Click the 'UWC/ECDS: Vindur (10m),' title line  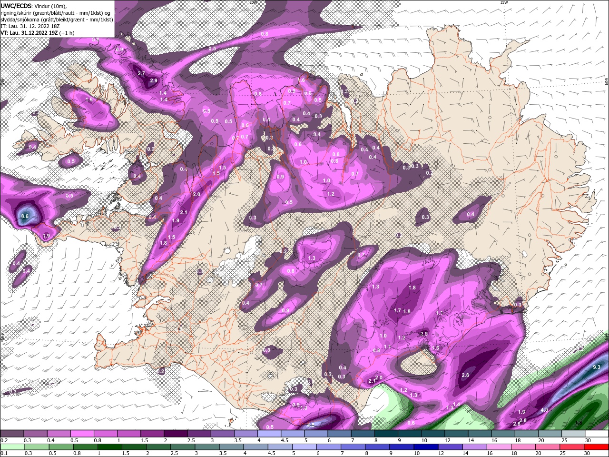tap(33, 6)
